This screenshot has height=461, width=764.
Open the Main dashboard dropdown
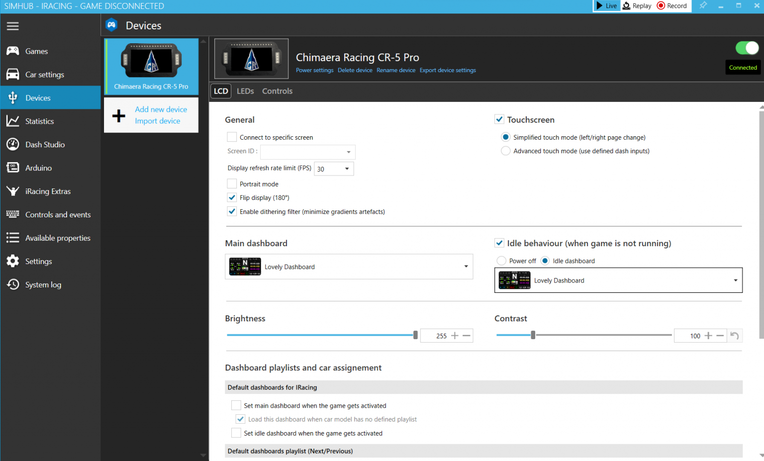click(x=466, y=267)
